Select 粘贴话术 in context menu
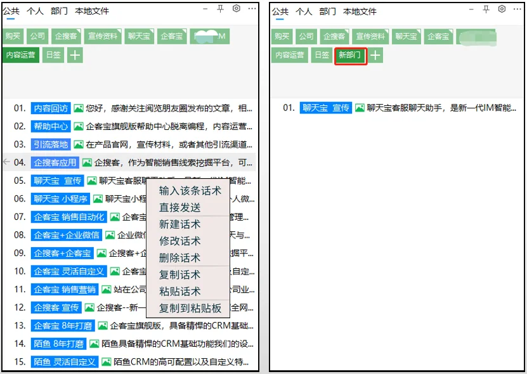527x374 pixels. pyautogui.click(x=180, y=292)
